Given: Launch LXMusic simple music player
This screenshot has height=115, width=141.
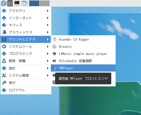Looking at the screenshot, I should tap(83, 54).
